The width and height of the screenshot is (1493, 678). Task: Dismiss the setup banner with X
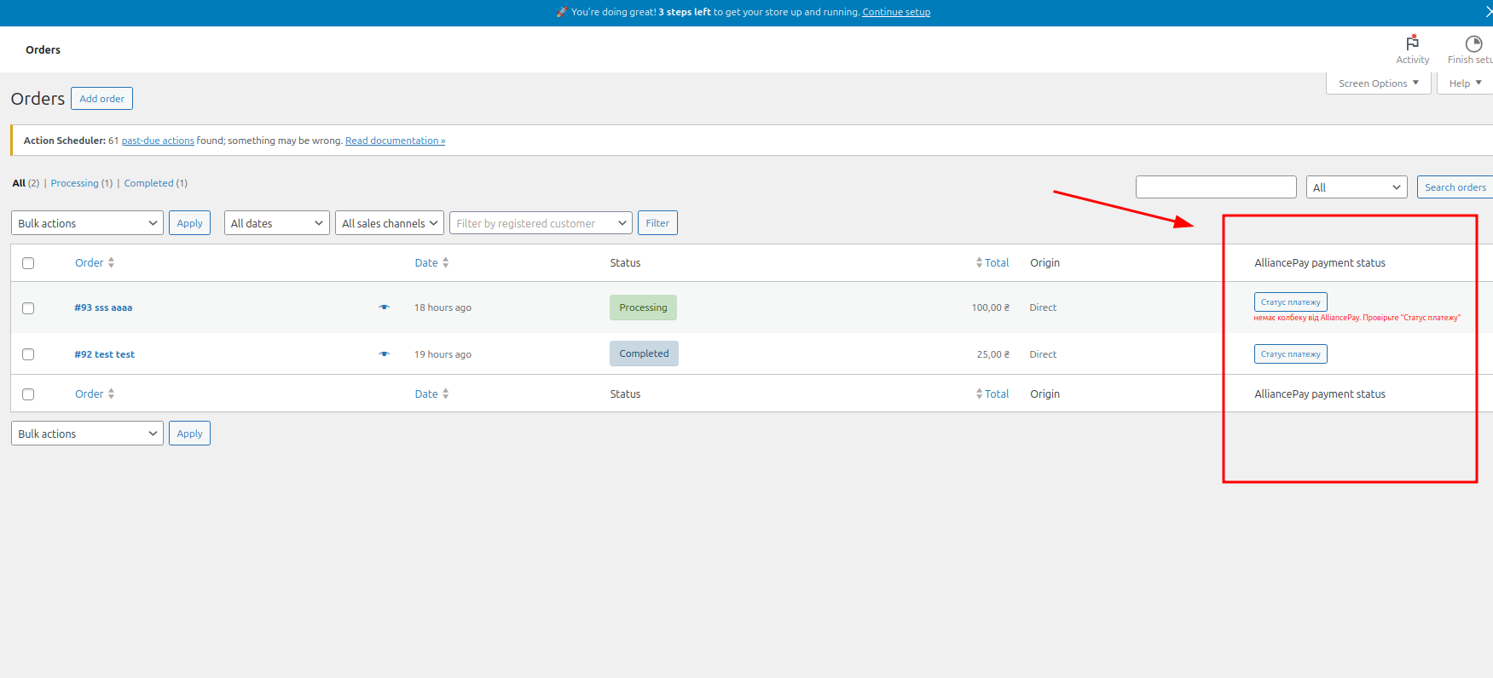pyautogui.click(x=1488, y=12)
